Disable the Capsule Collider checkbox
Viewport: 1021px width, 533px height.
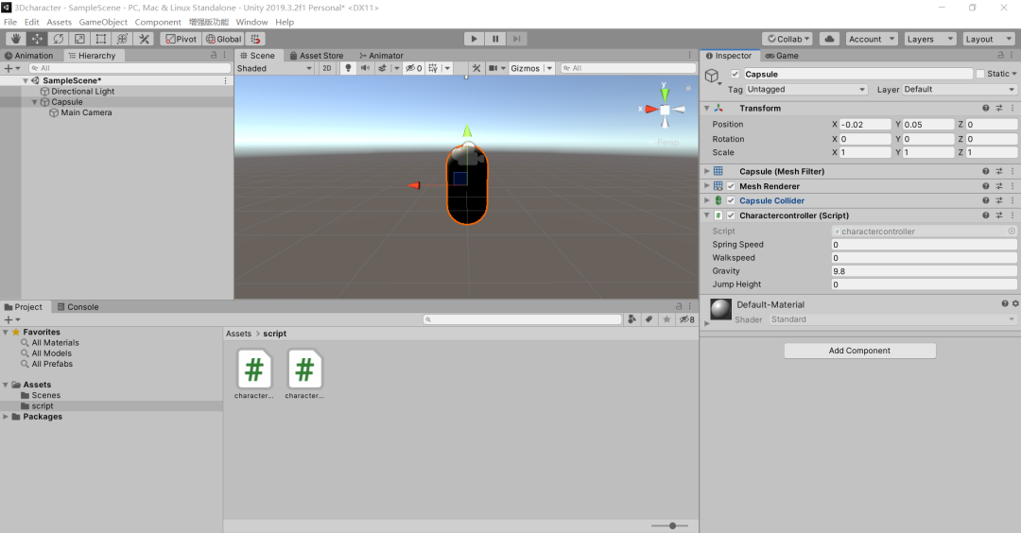[731, 201]
